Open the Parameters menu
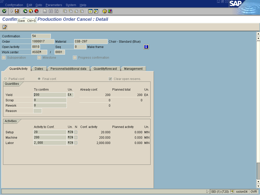 coord(54,5)
